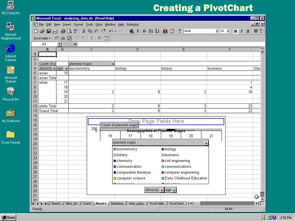Switch to the database sheet tab
Screen dimensions: 295x221
117,204
